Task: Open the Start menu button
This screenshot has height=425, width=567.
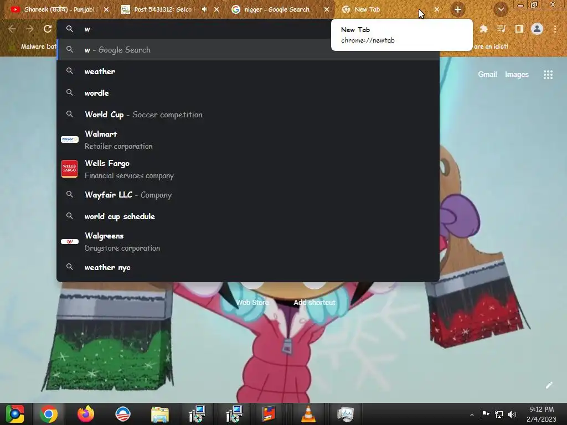Action: coord(15,414)
